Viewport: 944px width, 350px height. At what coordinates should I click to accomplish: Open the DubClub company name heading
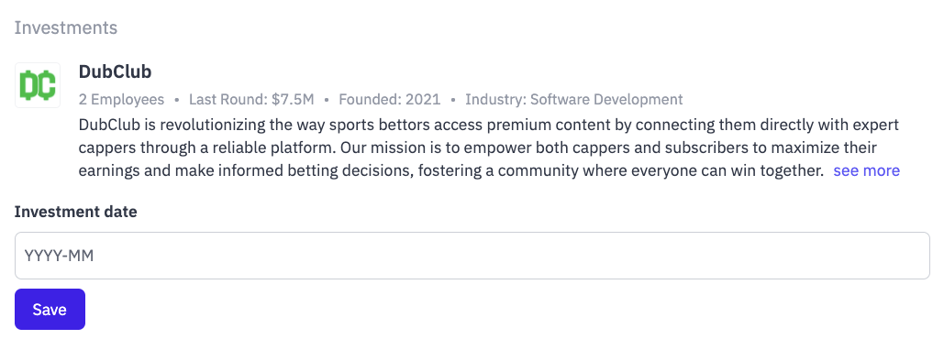coord(115,72)
